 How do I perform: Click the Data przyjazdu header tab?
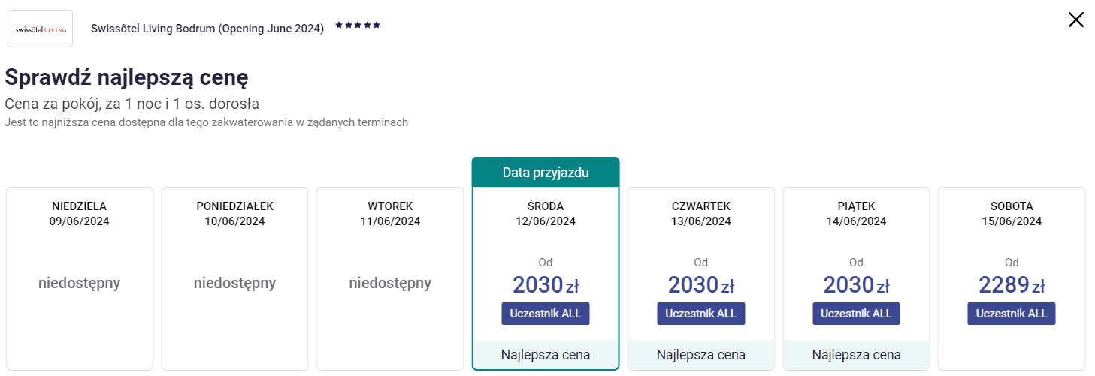coord(546,172)
